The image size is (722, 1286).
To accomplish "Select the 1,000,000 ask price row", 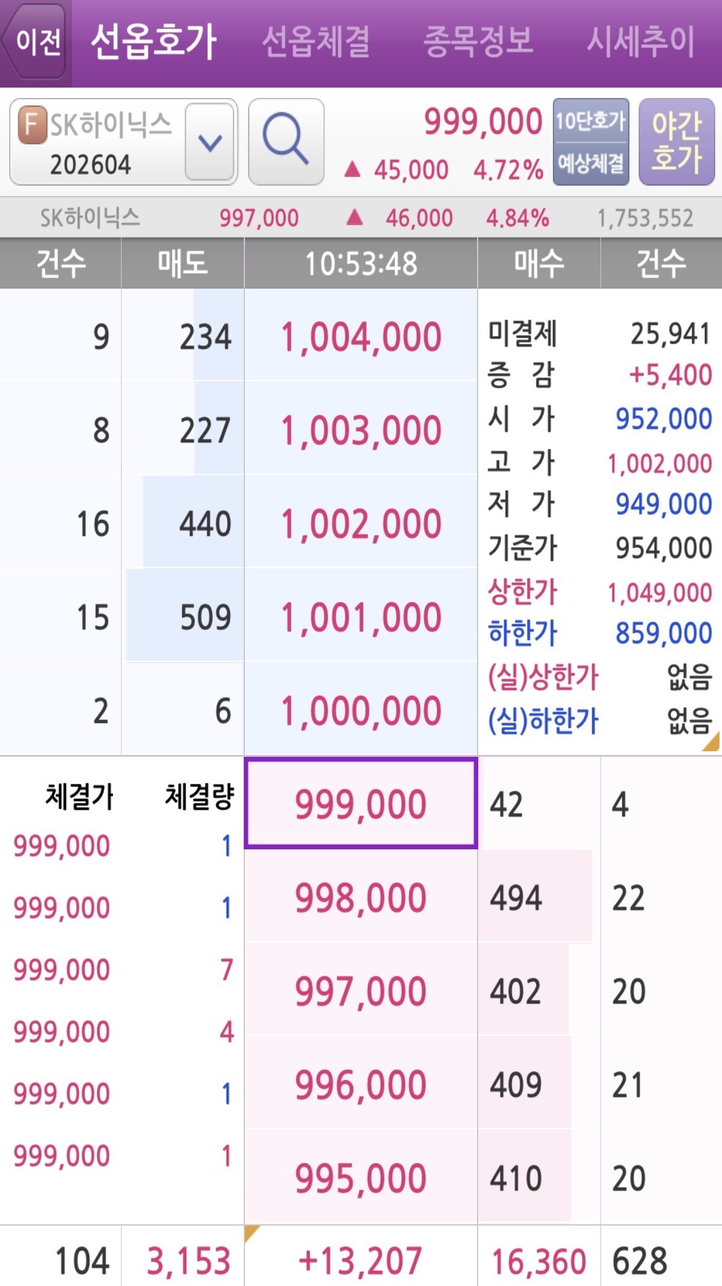I will tap(361, 710).
